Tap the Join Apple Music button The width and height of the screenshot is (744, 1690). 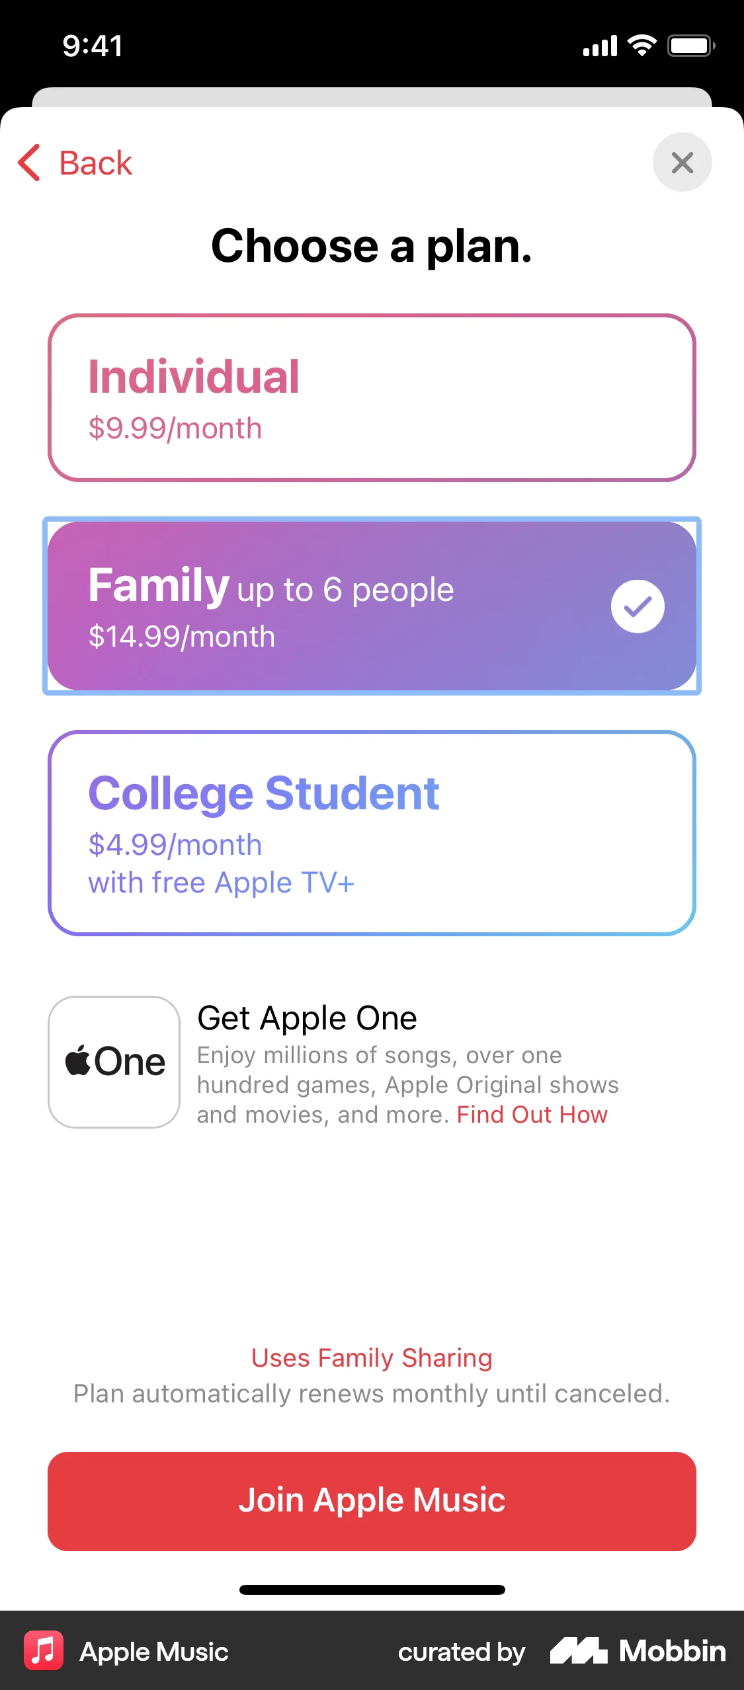[372, 1501]
